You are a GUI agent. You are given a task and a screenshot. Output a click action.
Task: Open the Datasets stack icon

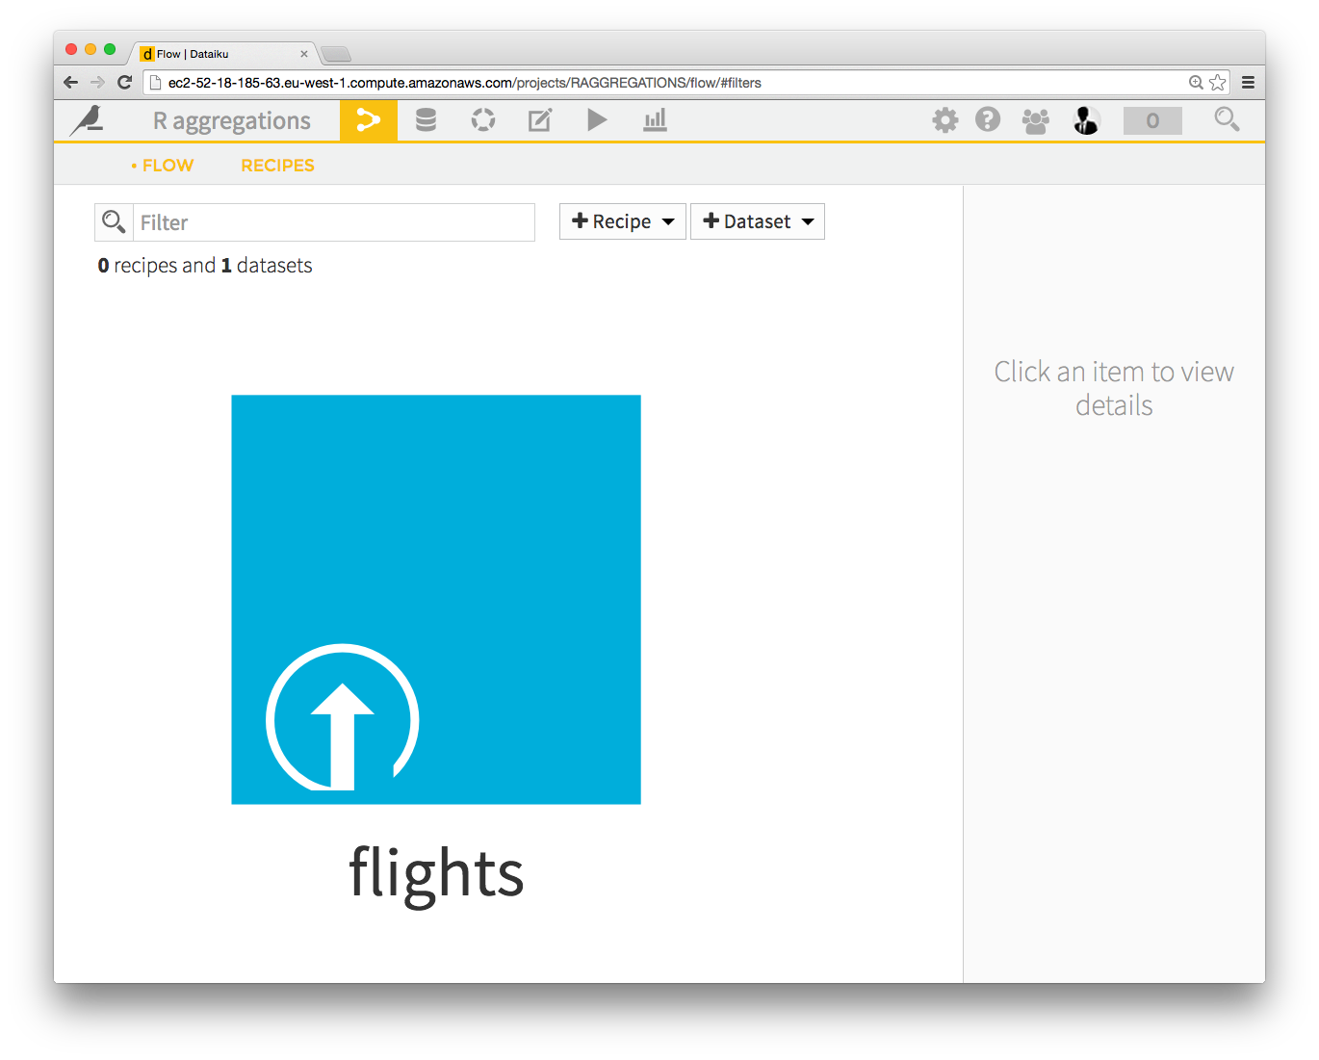pyautogui.click(x=426, y=120)
